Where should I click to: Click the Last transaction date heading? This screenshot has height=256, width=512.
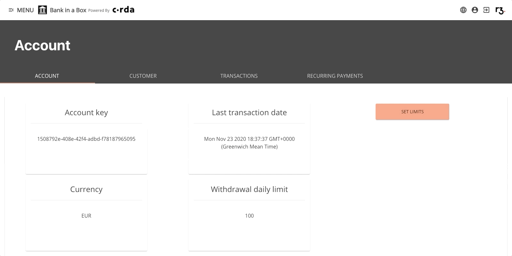coord(249,113)
